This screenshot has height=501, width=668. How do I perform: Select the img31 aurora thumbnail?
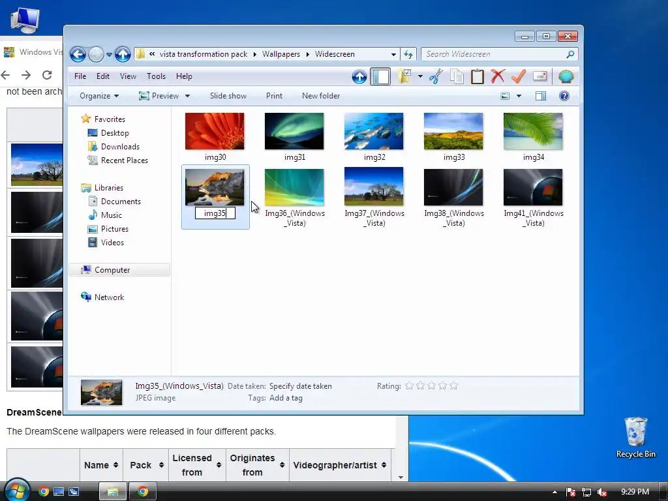tap(294, 131)
